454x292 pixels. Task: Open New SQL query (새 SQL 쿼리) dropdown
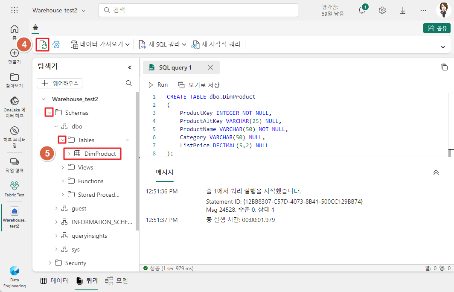[162, 44]
